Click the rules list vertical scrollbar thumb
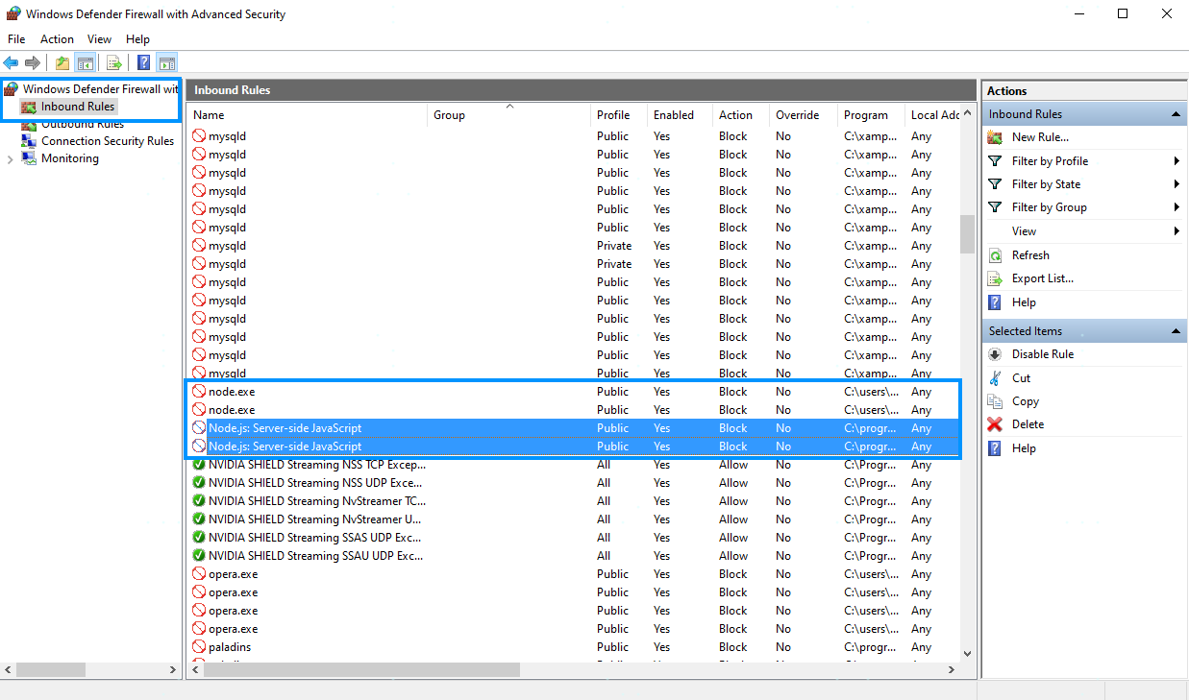 [x=967, y=233]
